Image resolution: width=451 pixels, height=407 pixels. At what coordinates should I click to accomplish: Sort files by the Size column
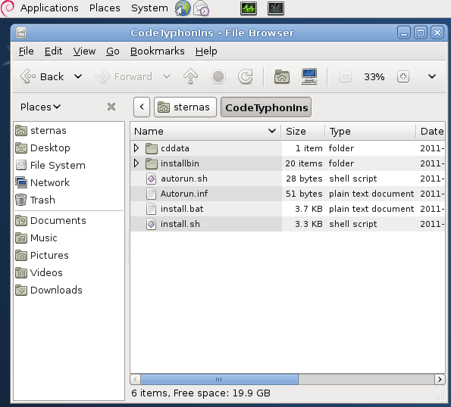[x=303, y=131]
